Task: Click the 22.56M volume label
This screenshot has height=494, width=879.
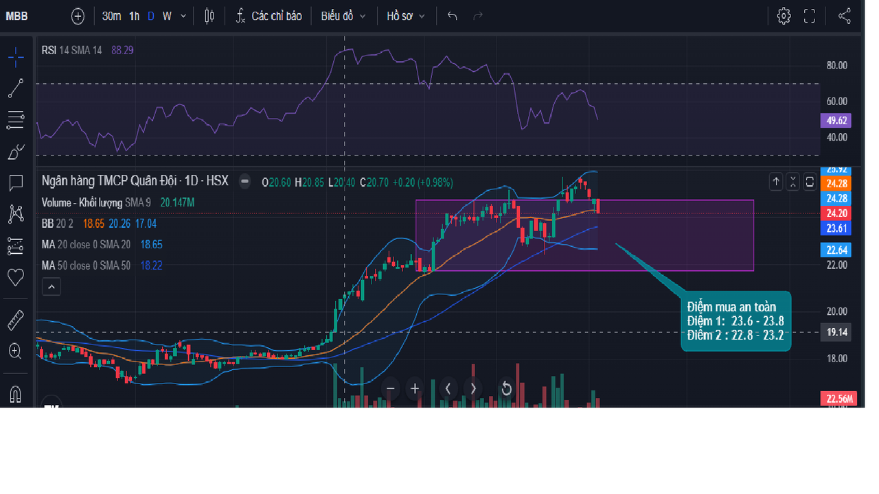Action: [839, 399]
